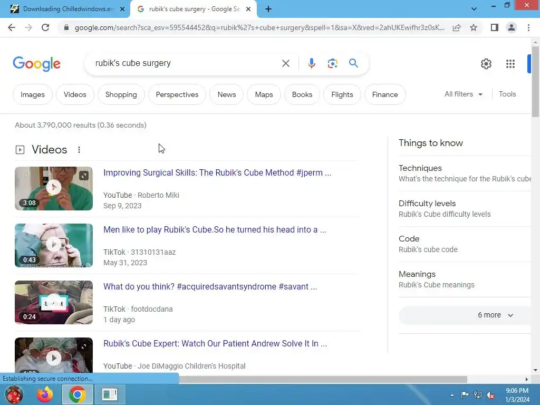Reload the current page
Screen dimensions: 540x405
[45, 27]
